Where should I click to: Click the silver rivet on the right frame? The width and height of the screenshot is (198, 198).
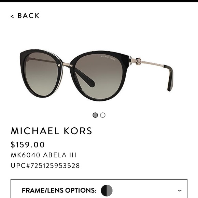(x=71, y=66)
